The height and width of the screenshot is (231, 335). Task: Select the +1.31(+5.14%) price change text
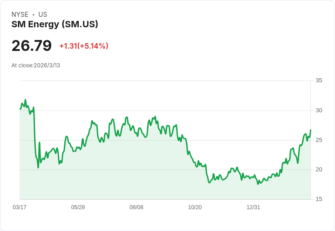coord(84,46)
